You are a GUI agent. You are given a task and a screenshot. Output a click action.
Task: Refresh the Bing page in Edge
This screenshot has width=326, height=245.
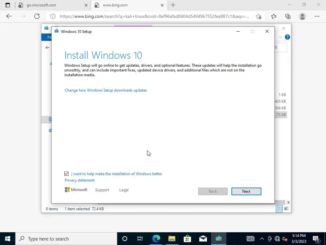click(37, 16)
